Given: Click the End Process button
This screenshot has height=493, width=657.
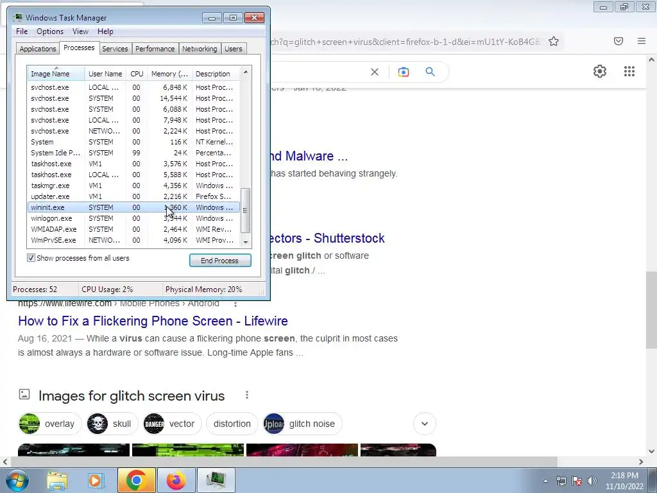Looking at the screenshot, I should 220,261.
